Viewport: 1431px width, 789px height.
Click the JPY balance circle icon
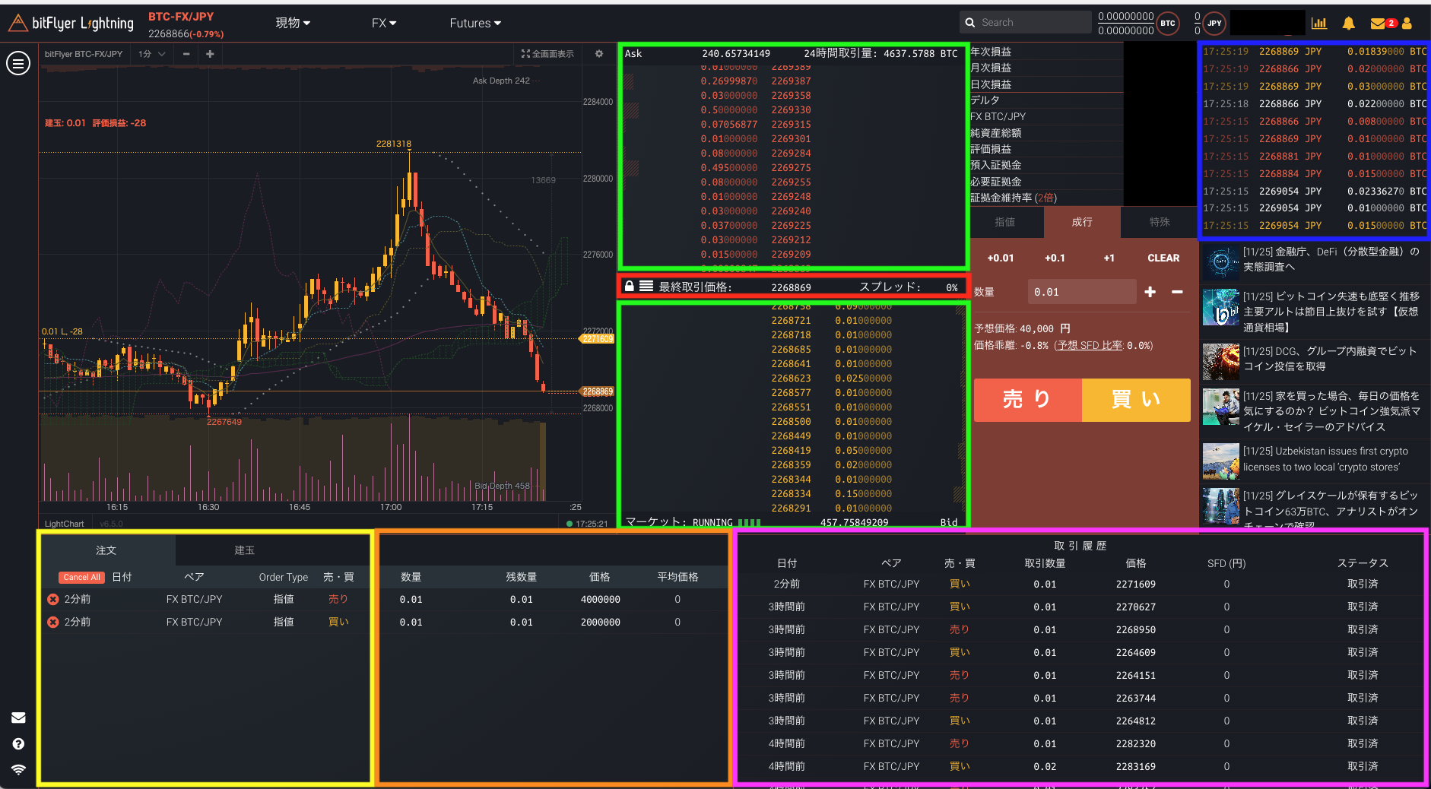coord(1215,24)
